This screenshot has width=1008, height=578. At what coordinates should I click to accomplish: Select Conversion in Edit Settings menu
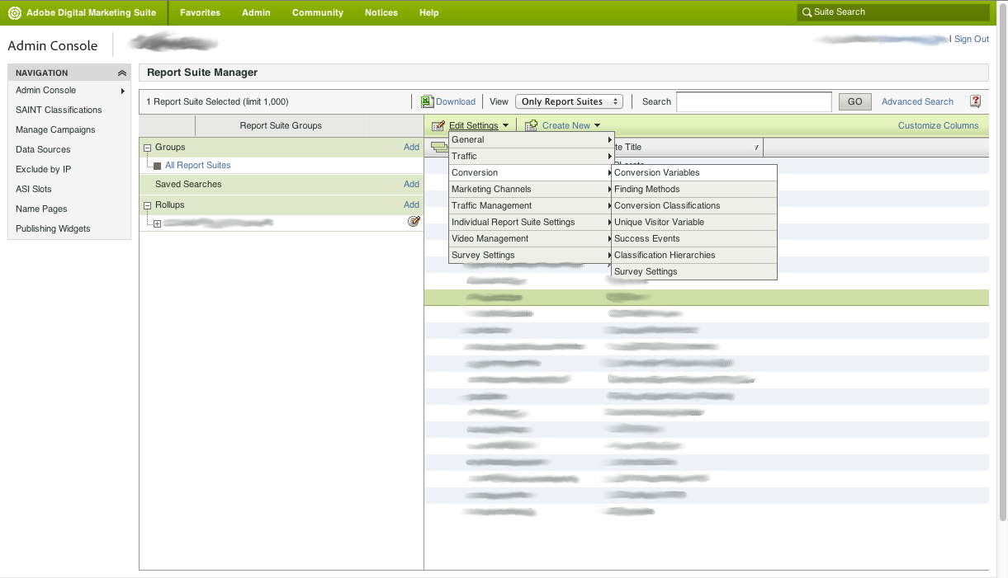click(x=530, y=172)
